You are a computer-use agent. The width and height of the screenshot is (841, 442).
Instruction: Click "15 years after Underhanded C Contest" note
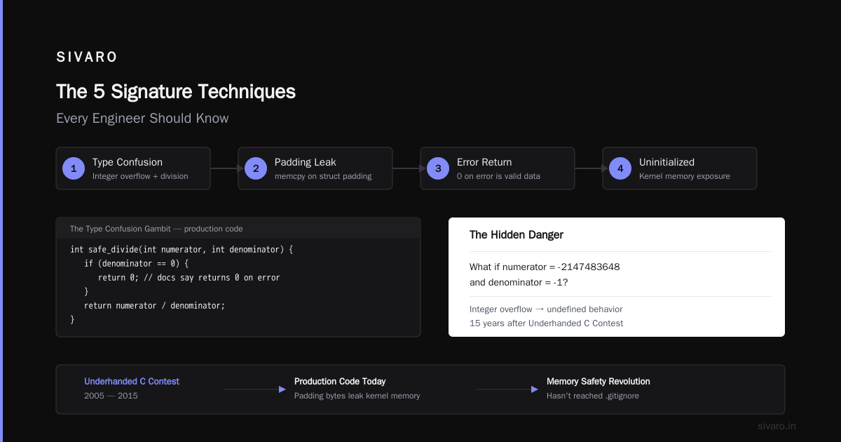(547, 323)
